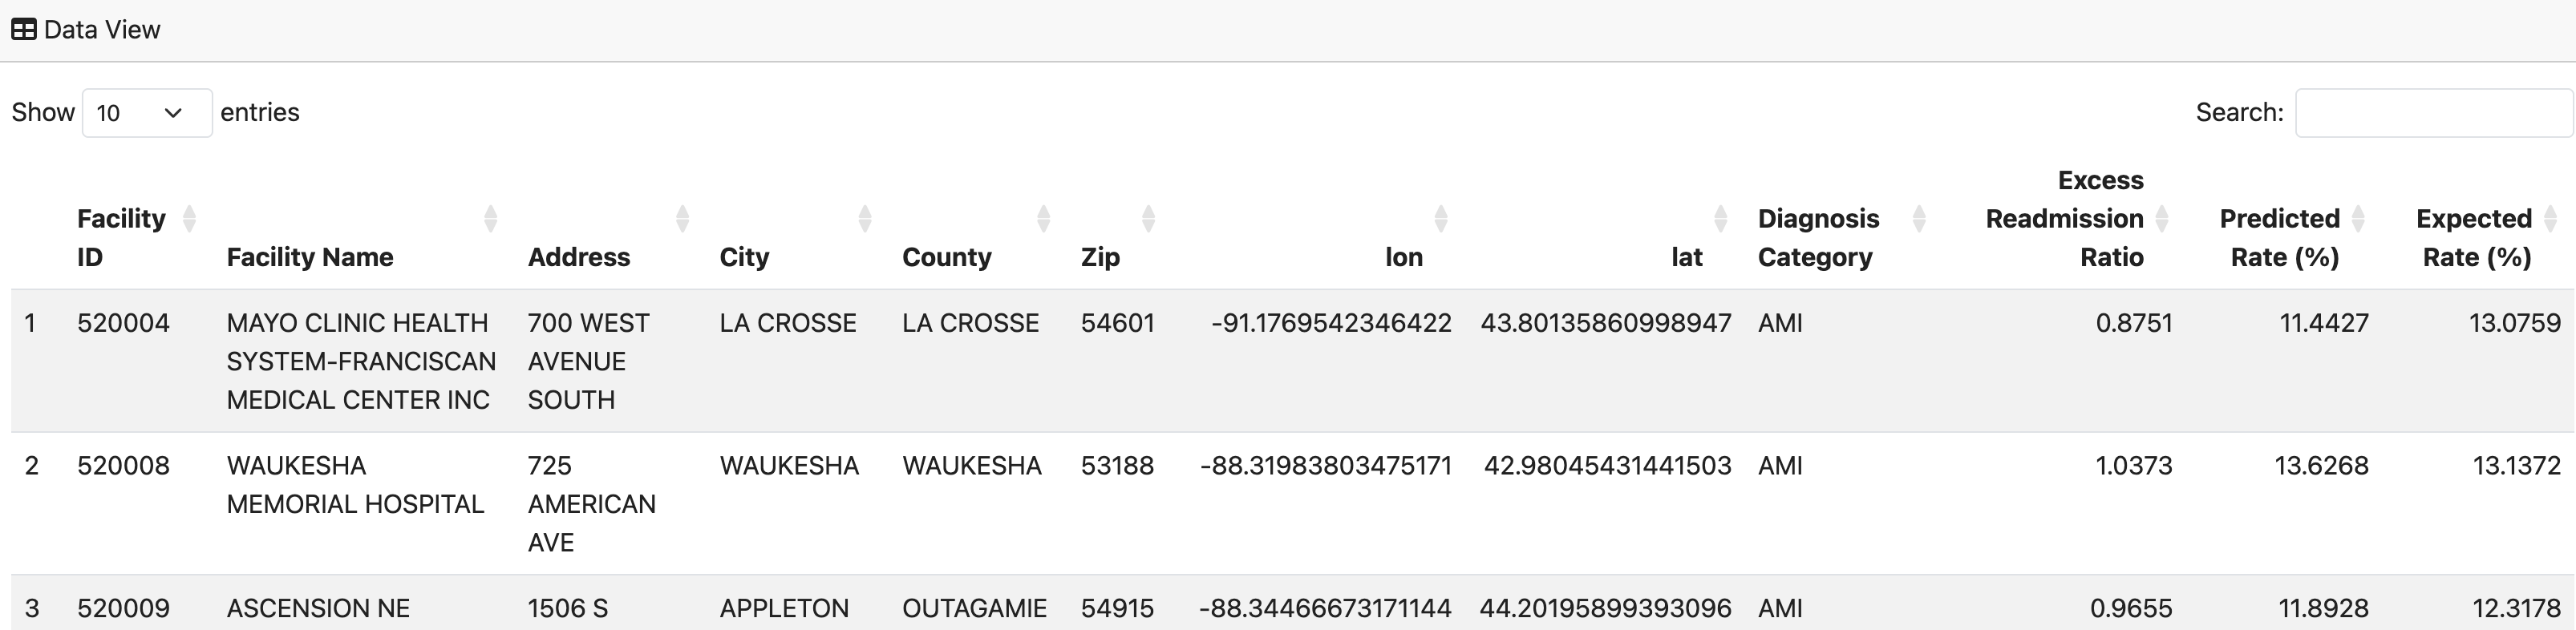The image size is (2576, 630).
Task: Sort by Excess Readmission Ratio arrows
Action: (2161, 219)
